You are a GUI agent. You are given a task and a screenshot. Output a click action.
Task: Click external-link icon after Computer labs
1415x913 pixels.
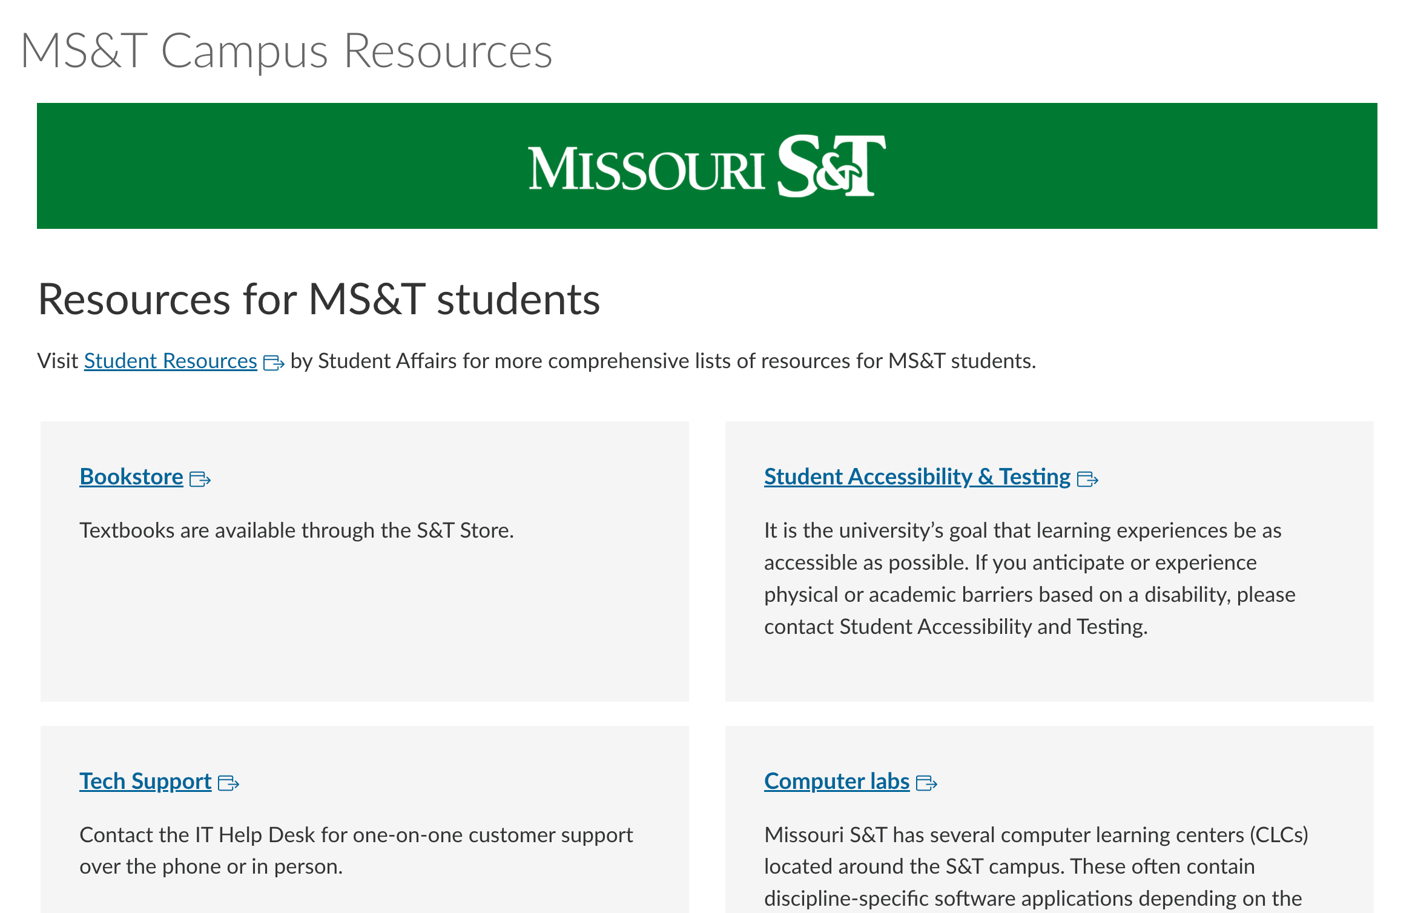tap(926, 783)
